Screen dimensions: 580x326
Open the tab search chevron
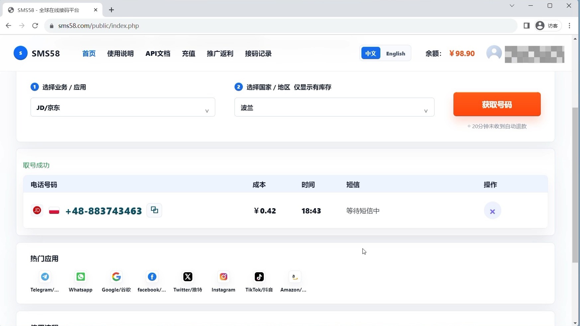point(512,6)
